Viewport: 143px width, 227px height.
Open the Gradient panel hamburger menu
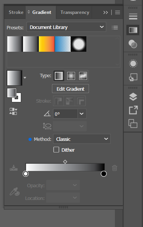point(118,12)
